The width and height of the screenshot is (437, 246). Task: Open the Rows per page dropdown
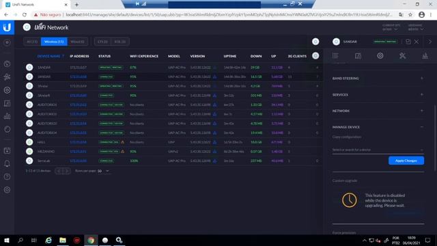click(x=103, y=171)
